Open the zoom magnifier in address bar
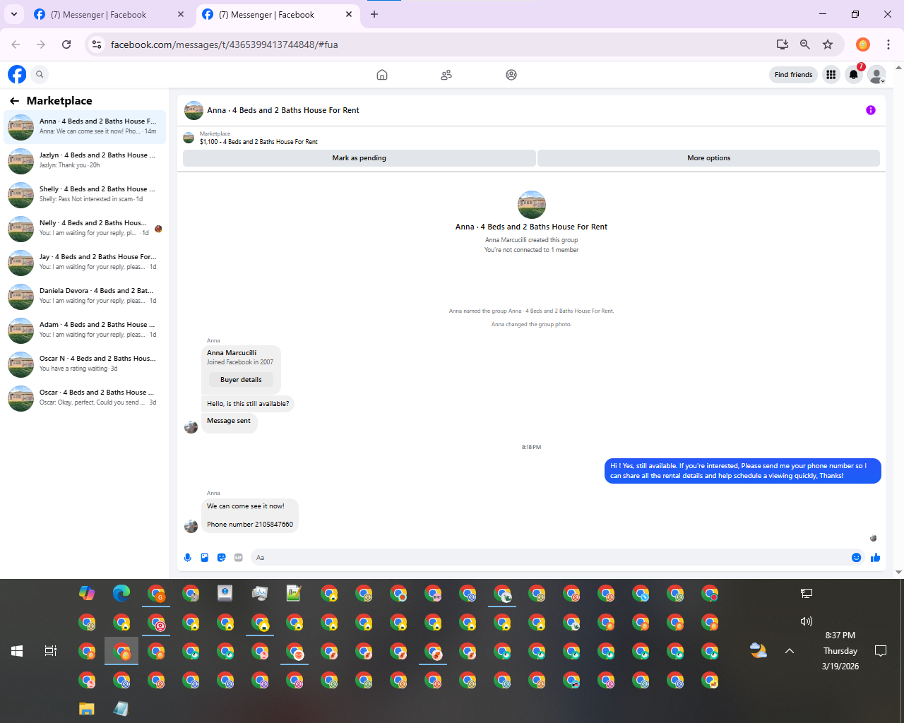Screen dimensions: 904x723 804,44
